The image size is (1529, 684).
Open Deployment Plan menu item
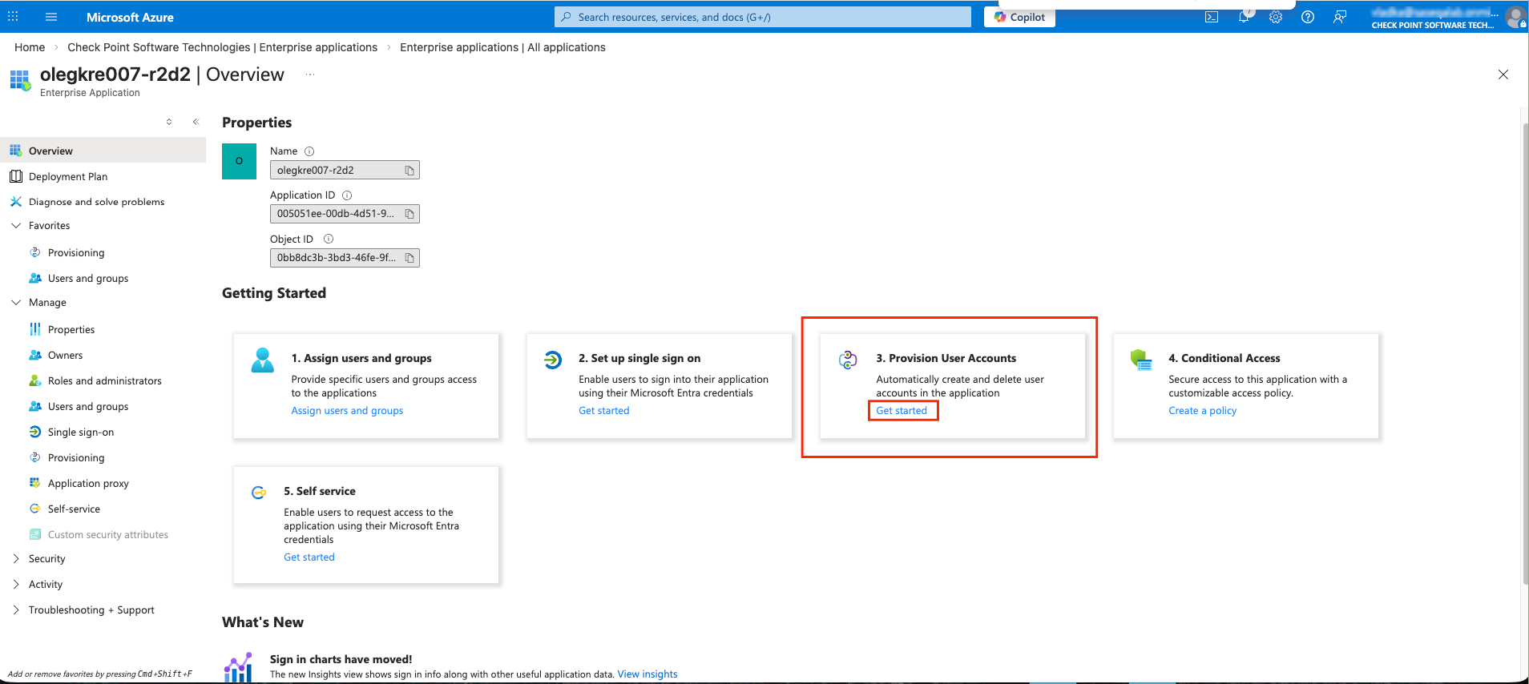[68, 177]
